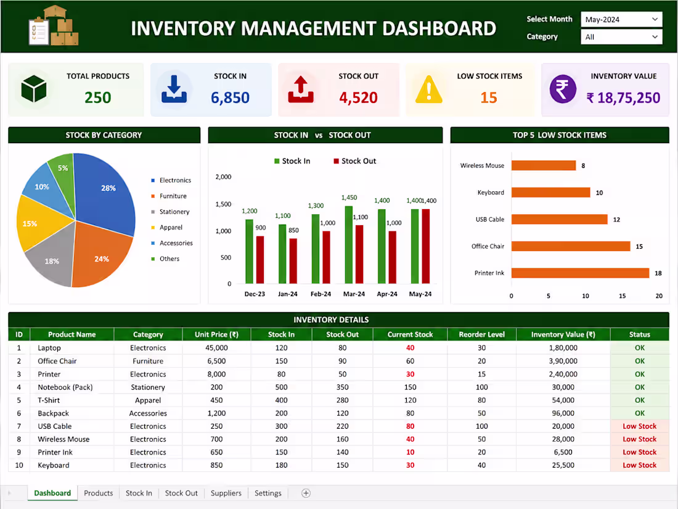Click the OK status for T-Shirt
This screenshot has width=678, height=509.
(640, 400)
